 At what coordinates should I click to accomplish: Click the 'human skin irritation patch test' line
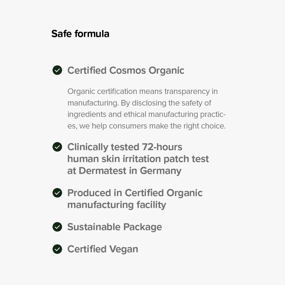(138, 159)
